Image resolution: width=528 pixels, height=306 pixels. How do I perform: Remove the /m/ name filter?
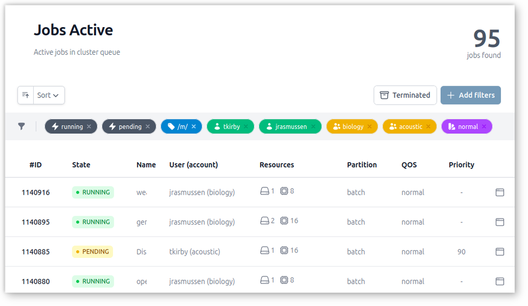194,127
